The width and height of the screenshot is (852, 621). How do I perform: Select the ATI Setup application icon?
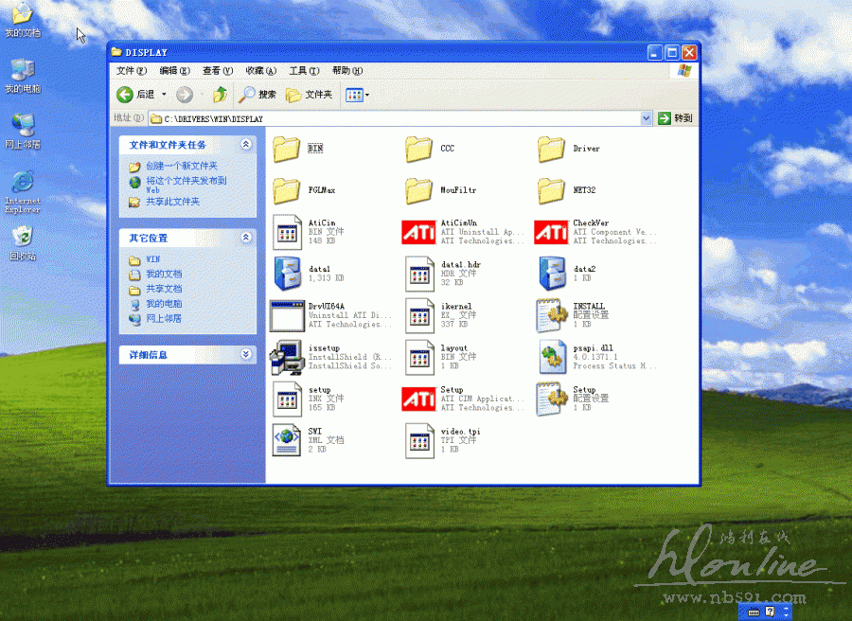tap(418, 399)
